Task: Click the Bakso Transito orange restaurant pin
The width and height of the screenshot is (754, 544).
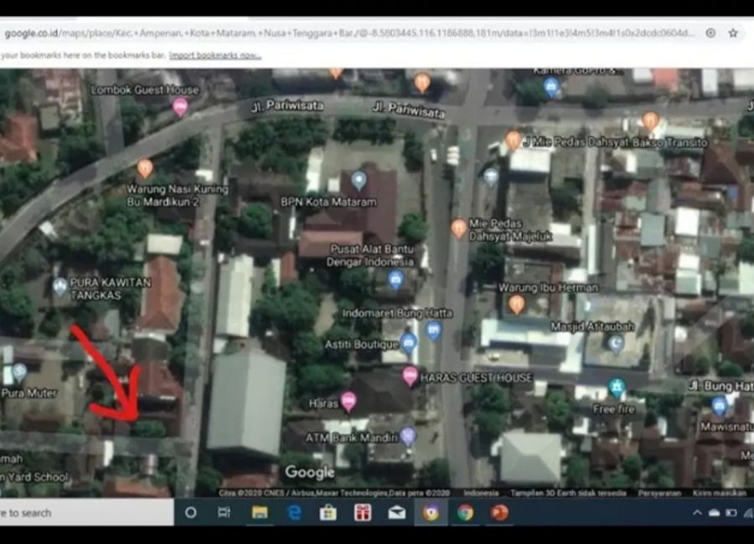Action: (649, 121)
